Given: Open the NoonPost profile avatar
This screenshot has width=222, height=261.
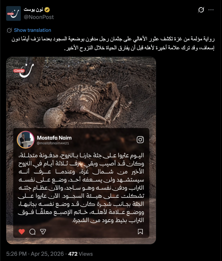Looking at the screenshot, I should 14,14.
